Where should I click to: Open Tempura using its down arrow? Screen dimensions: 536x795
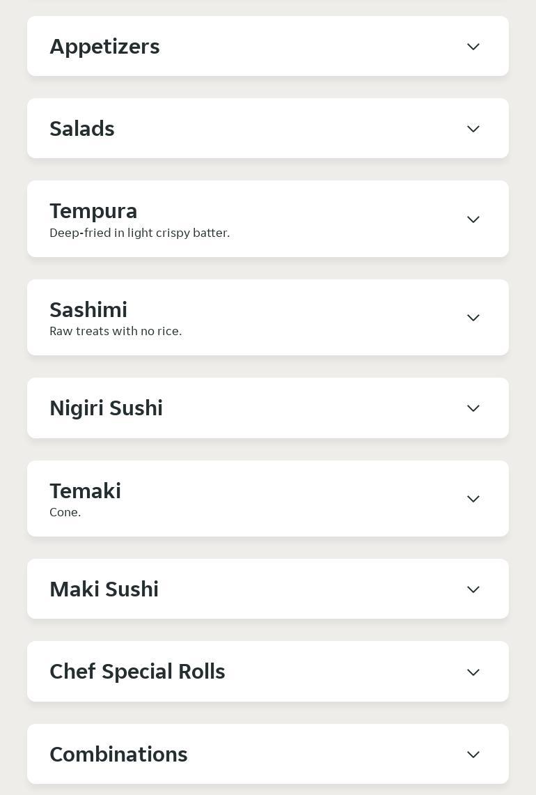click(x=473, y=219)
